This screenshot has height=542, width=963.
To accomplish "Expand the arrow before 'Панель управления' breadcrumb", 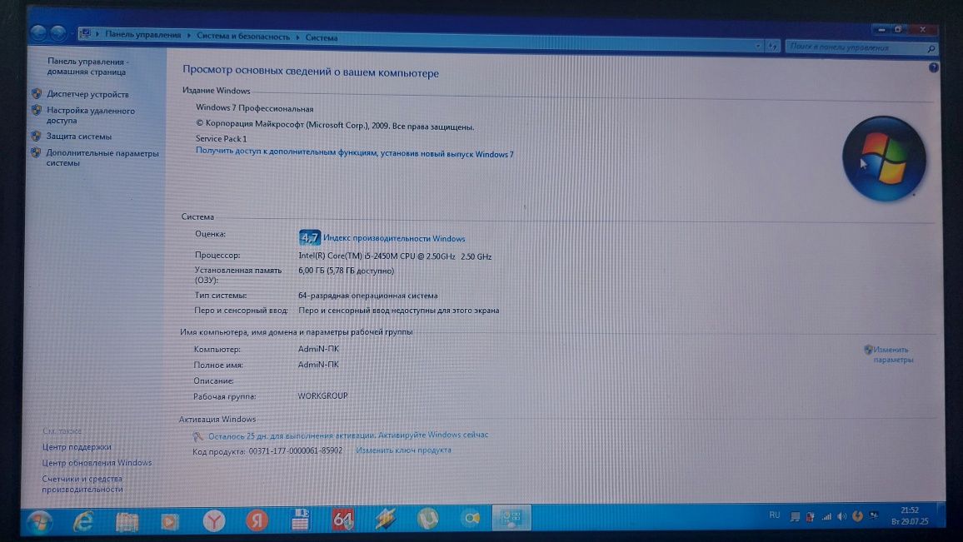I will 97,34.
